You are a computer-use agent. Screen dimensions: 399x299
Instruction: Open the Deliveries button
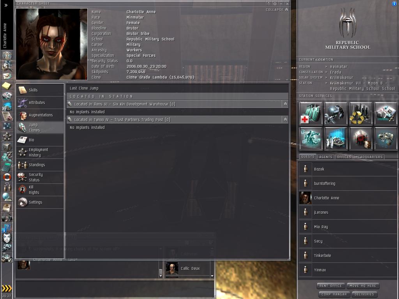[x=364, y=294]
